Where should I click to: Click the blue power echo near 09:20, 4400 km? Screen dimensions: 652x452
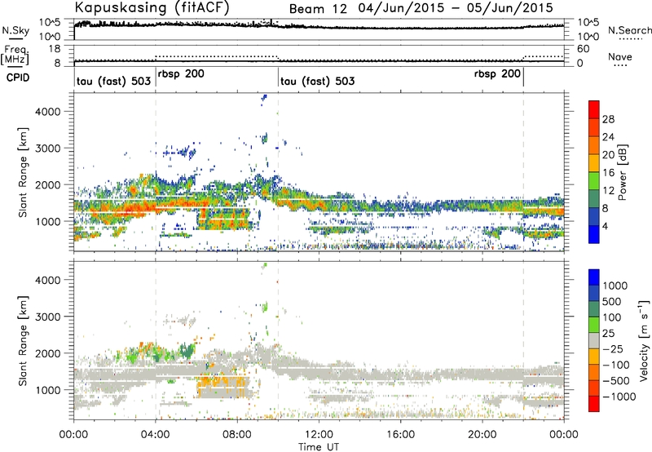coord(263,99)
